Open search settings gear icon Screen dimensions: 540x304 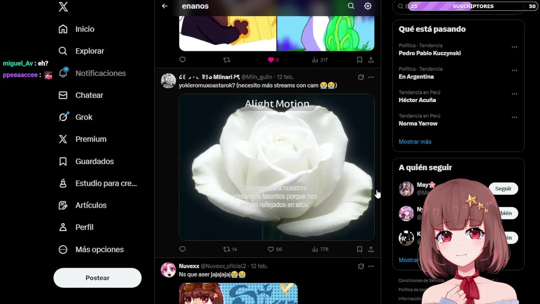[368, 6]
